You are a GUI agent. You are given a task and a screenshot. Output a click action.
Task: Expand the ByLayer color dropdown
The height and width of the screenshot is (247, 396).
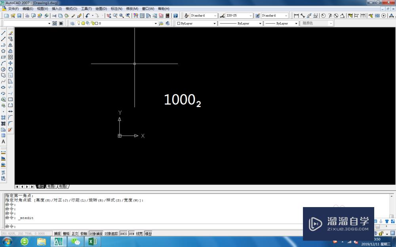pos(214,23)
